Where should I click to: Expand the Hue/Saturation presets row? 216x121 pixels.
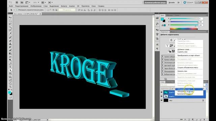[163, 65]
